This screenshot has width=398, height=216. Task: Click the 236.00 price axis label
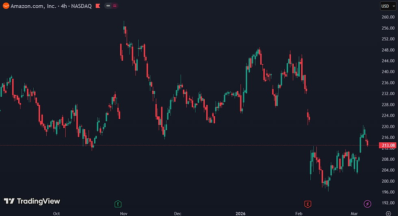(388, 83)
